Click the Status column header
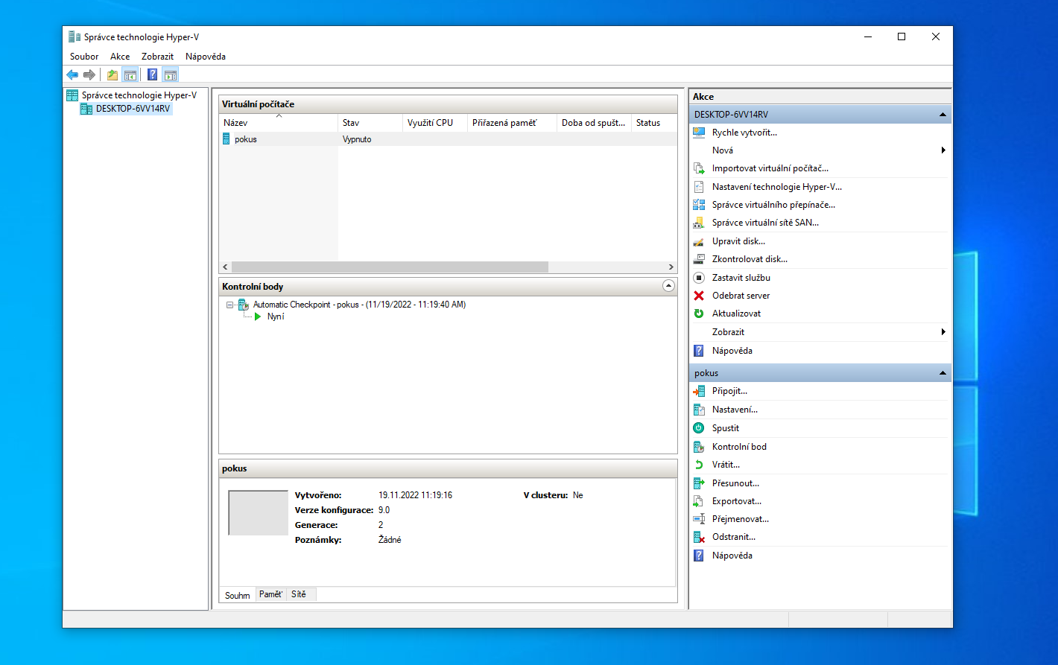 (x=654, y=123)
